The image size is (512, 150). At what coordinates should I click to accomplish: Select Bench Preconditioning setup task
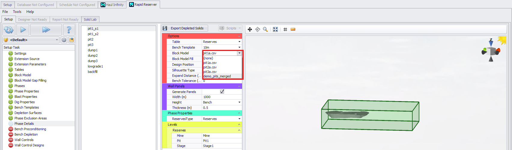coord(30,129)
